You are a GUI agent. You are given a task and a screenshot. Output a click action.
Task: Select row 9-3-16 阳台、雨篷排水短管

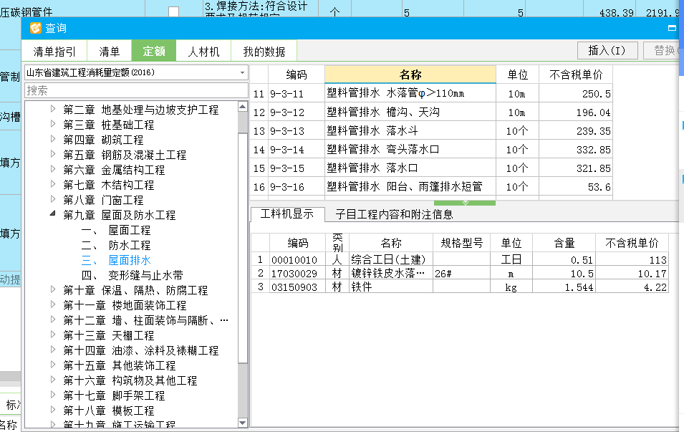point(431,187)
